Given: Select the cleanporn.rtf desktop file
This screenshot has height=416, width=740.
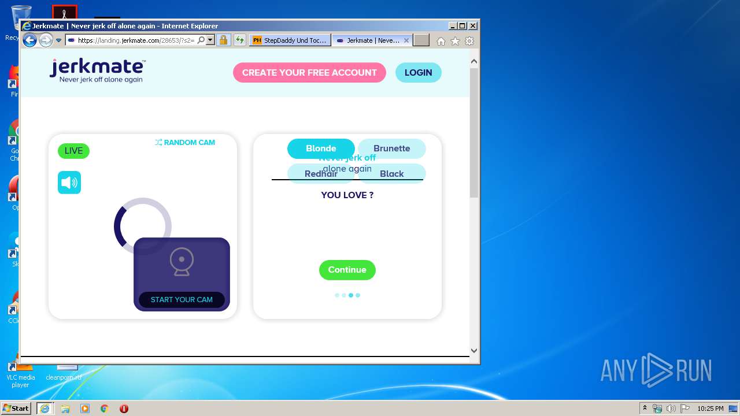Looking at the screenshot, I should (64, 374).
